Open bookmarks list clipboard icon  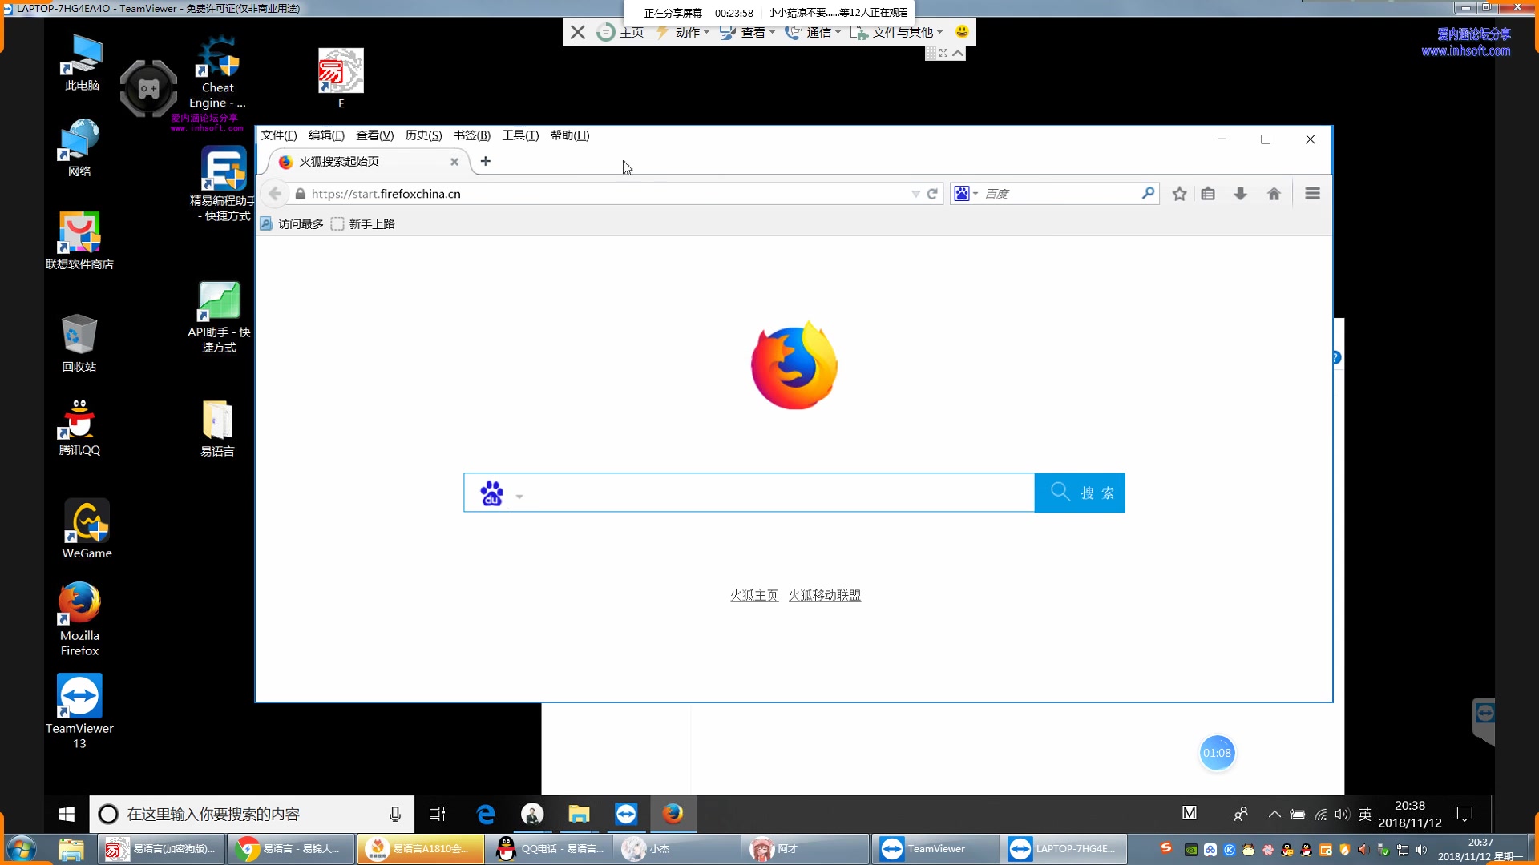[1208, 194]
